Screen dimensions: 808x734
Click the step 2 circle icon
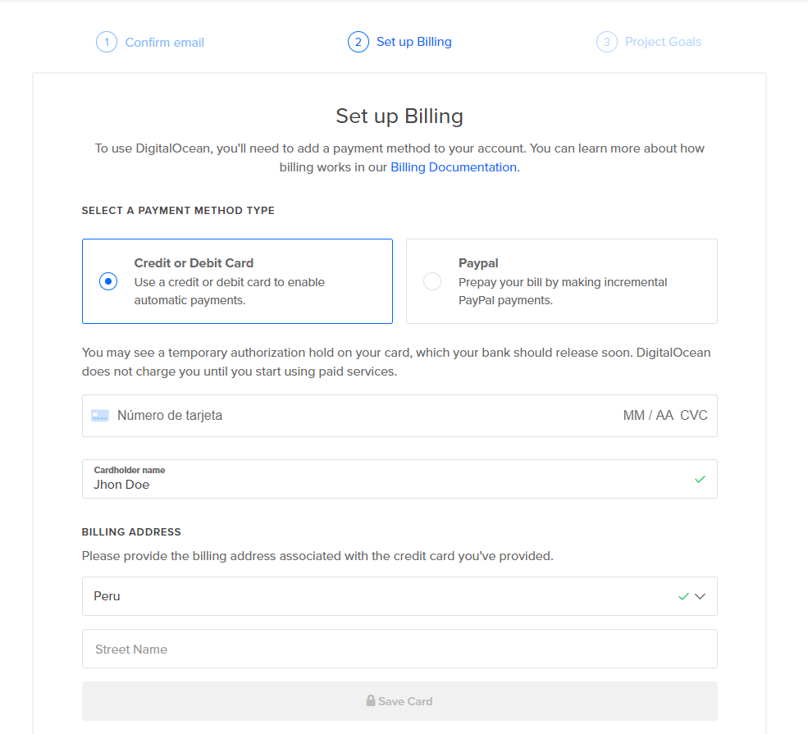[x=358, y=43]
